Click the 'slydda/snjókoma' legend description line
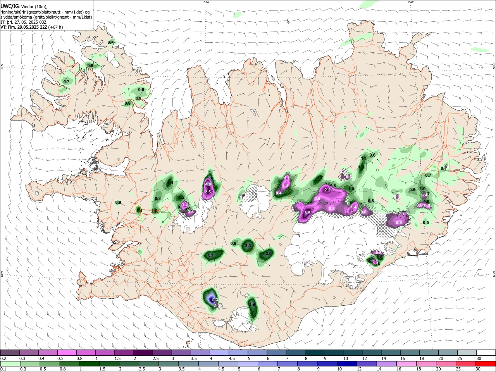The image size is (496, 372). pyautogui.click(x=46, y=17)
